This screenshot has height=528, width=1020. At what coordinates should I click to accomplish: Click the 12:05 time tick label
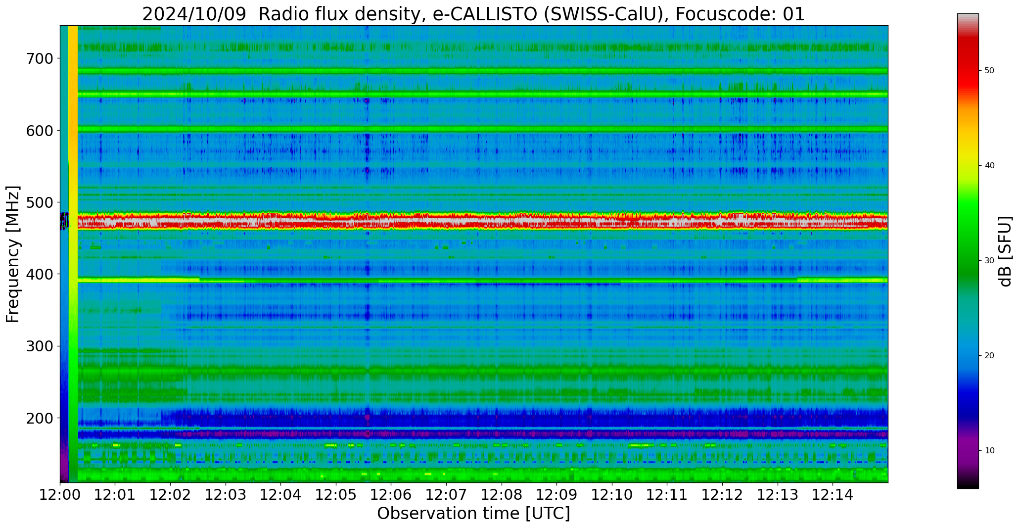click(336, 494)
